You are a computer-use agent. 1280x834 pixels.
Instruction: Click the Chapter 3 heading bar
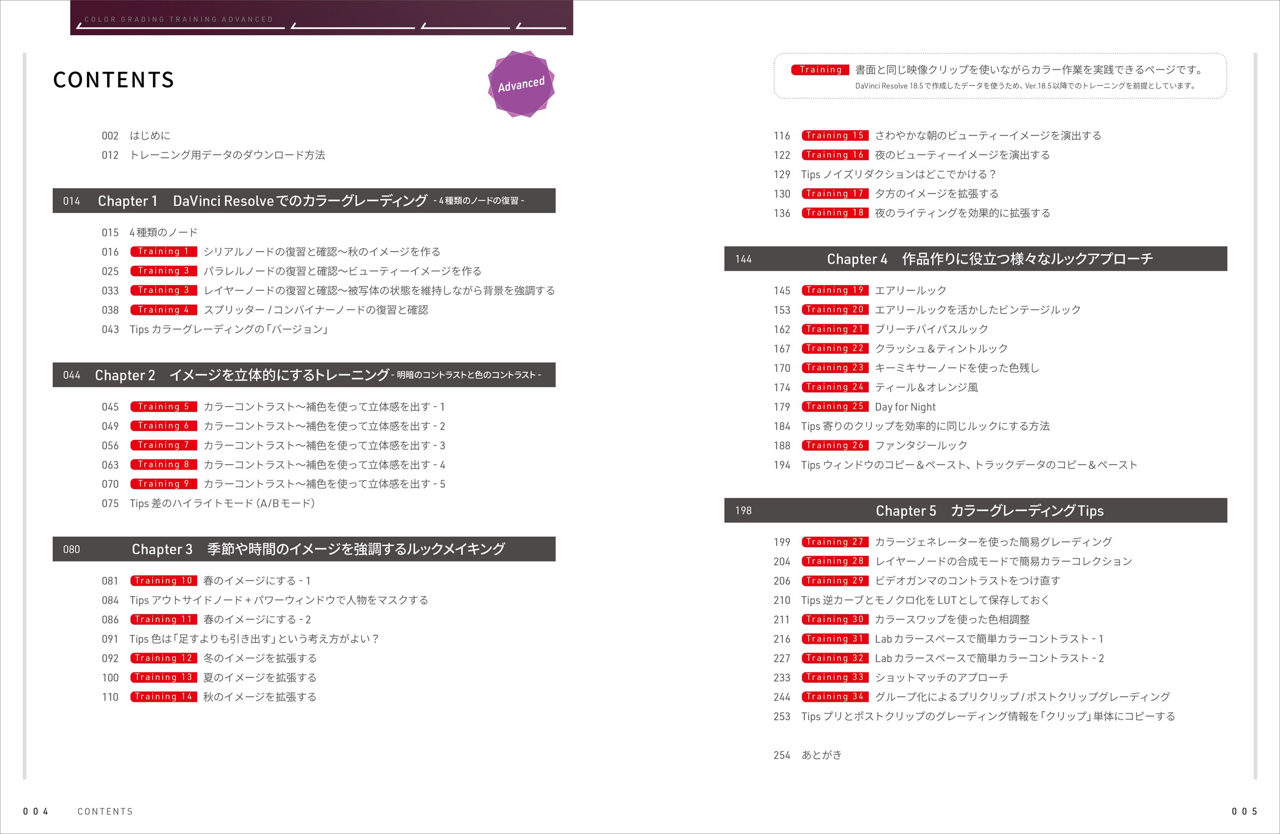[x=304, y=549]
